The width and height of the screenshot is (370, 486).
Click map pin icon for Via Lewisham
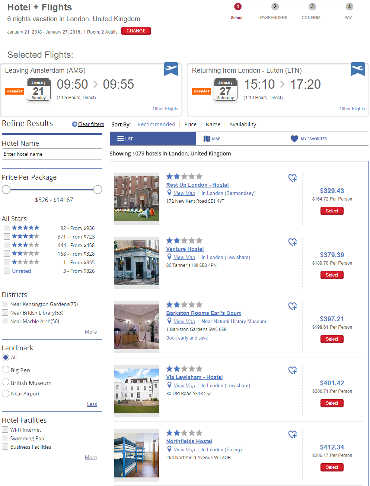click(x=169, y=385)
